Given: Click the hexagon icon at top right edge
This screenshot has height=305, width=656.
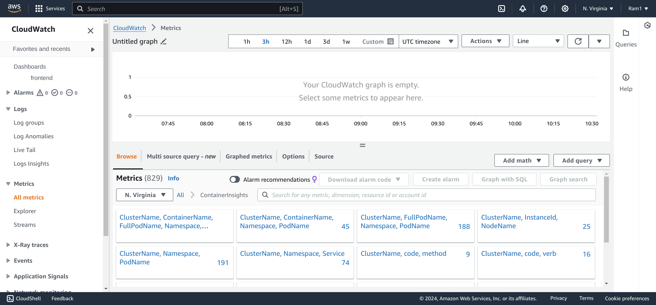Looking at the screenshot, I should pos(647,25).
